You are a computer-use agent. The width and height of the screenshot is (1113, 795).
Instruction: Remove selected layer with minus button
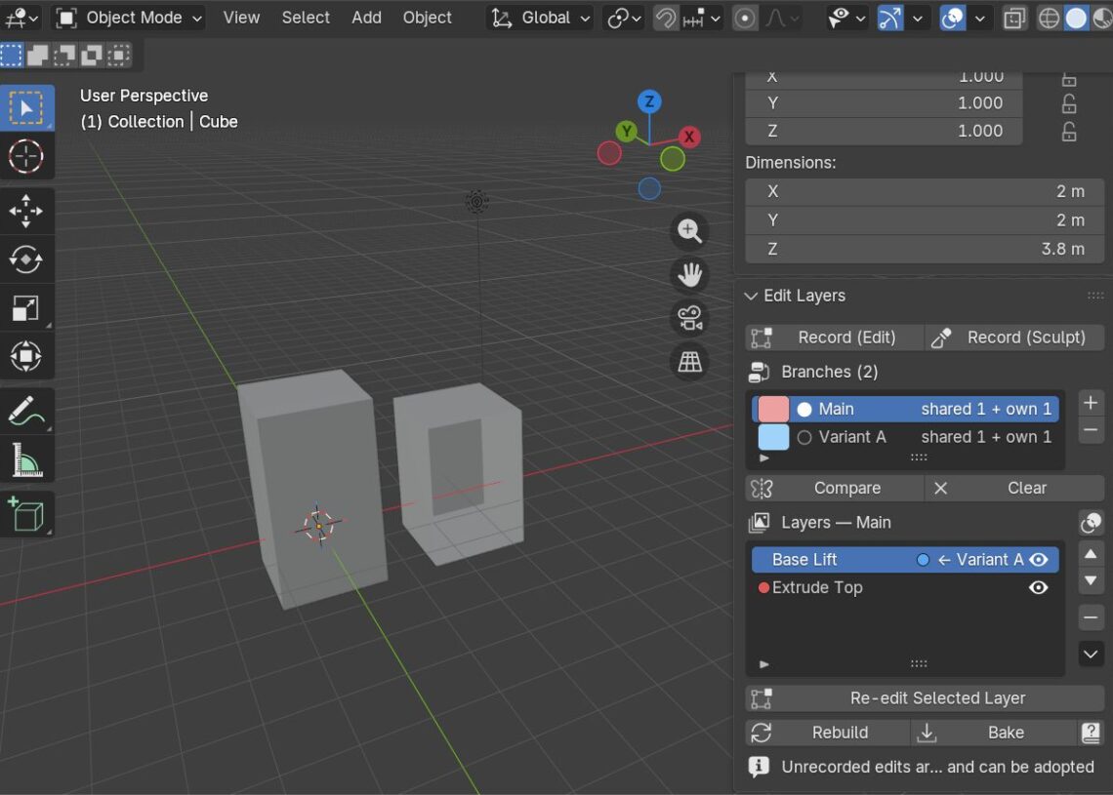tap(1091, 617)
